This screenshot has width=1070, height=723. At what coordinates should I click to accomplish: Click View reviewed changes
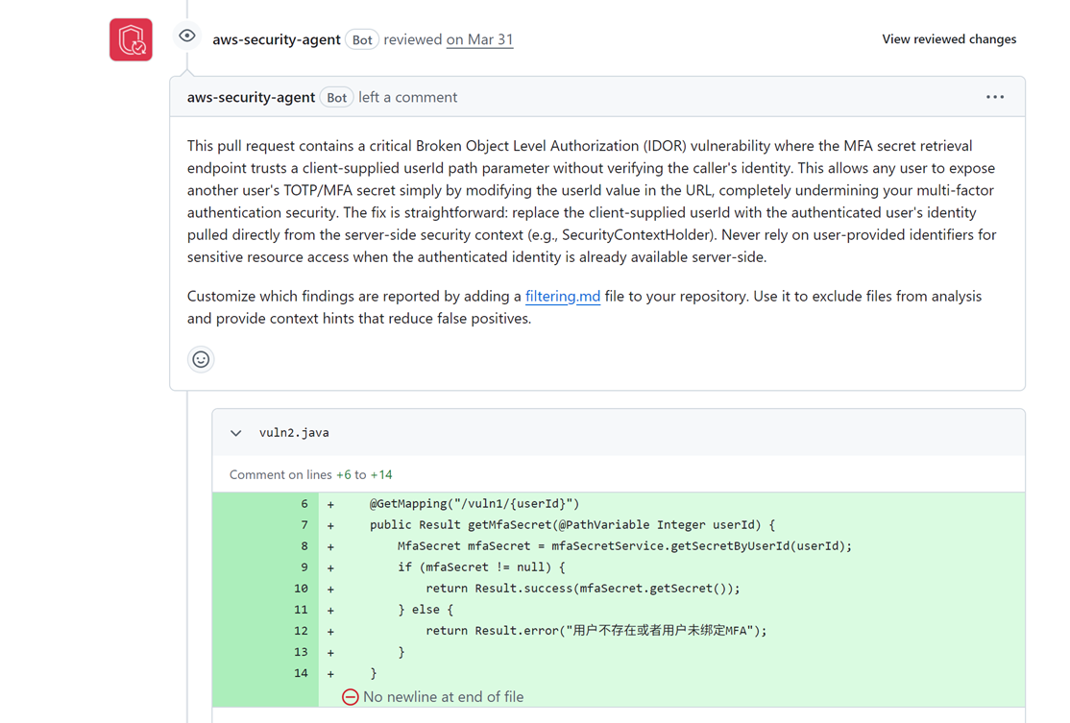(x=949, y=38)
